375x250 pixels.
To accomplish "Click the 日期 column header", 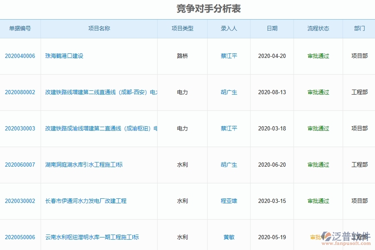I will pyautogui.click(x=272, y=29).
